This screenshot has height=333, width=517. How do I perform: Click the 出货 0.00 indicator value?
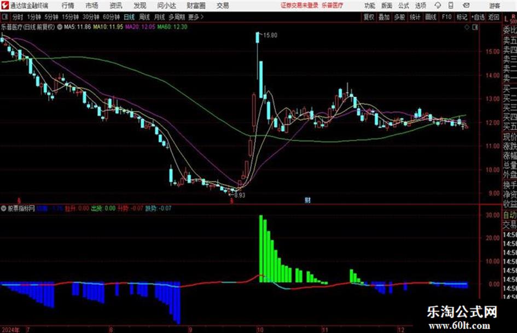pos(103,208)
